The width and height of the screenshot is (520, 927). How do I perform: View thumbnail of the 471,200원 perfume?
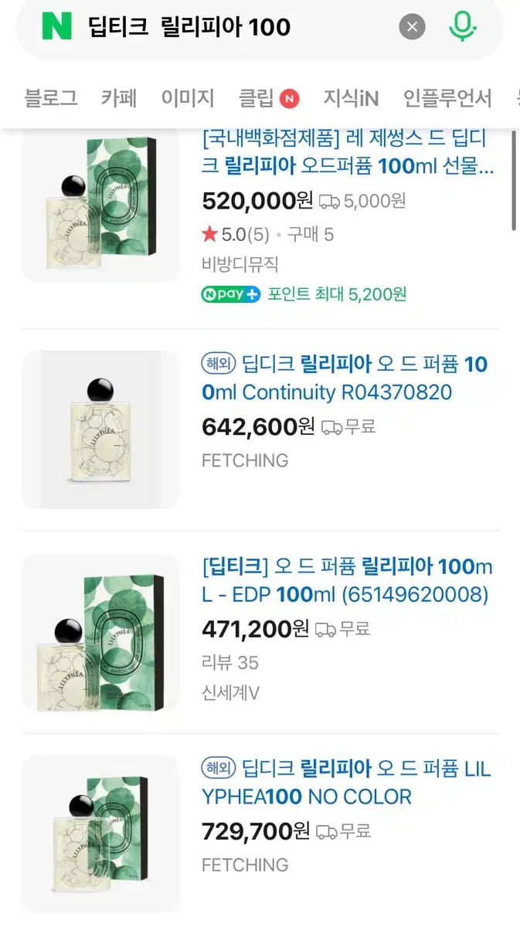(x=100, y=632)
